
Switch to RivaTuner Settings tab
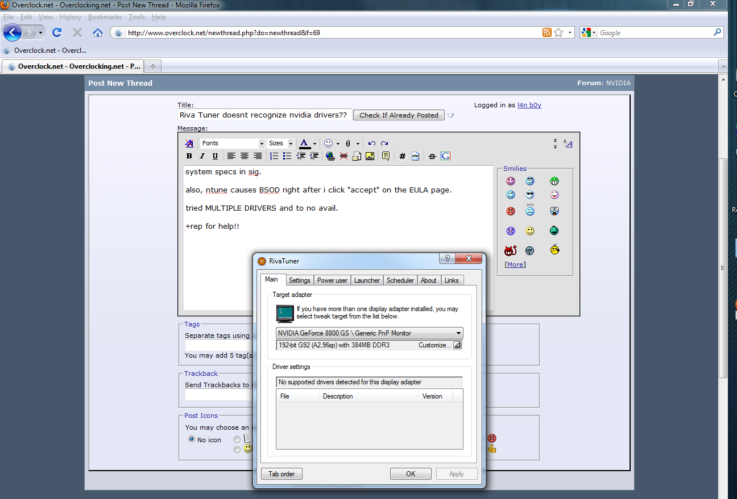[299, 280]
